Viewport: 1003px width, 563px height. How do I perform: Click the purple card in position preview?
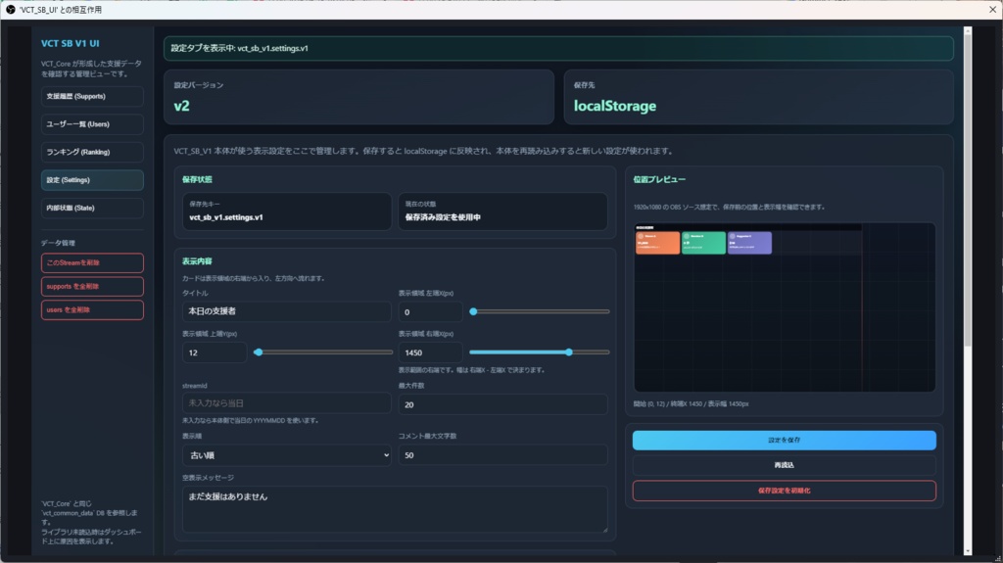tap(749, 243)
